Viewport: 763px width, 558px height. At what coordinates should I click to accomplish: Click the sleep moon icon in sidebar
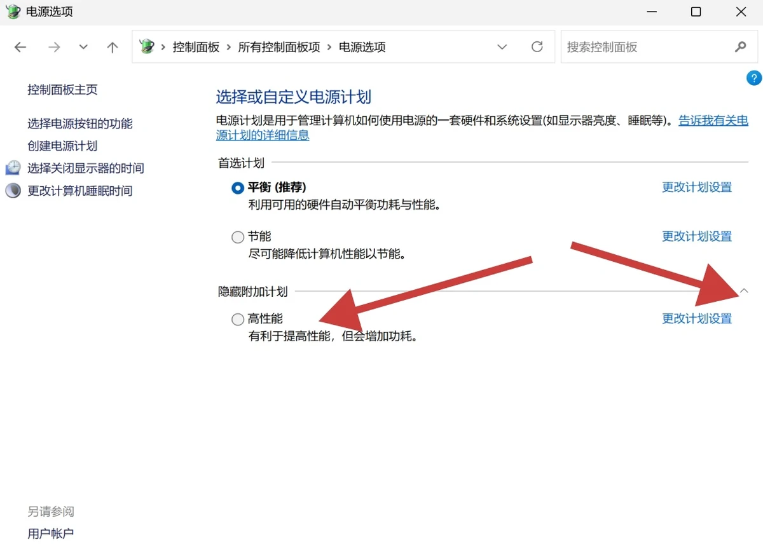[13, 191]
